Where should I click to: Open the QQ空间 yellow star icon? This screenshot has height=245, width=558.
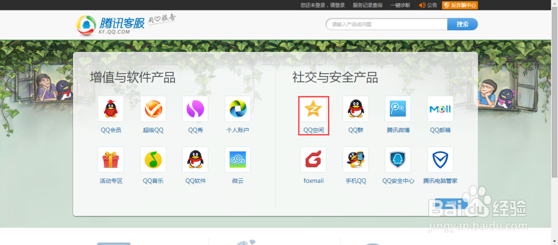313,109
